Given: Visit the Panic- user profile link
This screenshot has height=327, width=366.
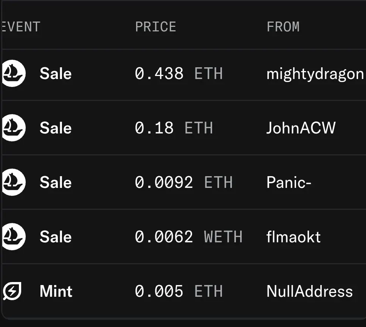Looking at the screenshot, I should point(289,182).
